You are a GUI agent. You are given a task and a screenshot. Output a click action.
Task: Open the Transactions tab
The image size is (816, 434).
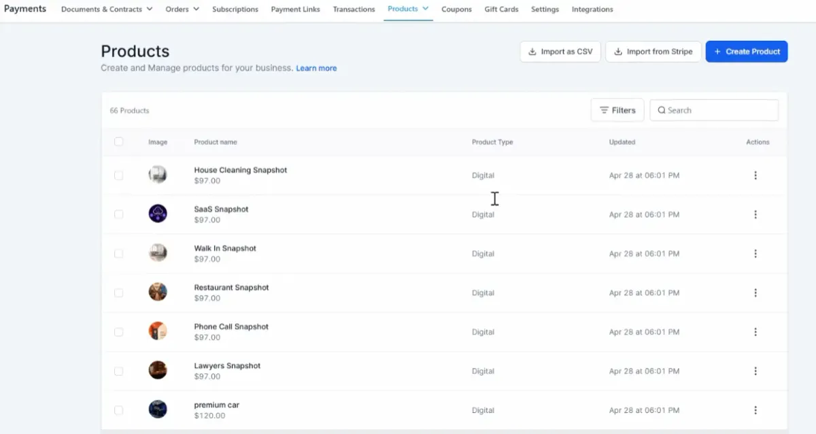tap(354, 10)
